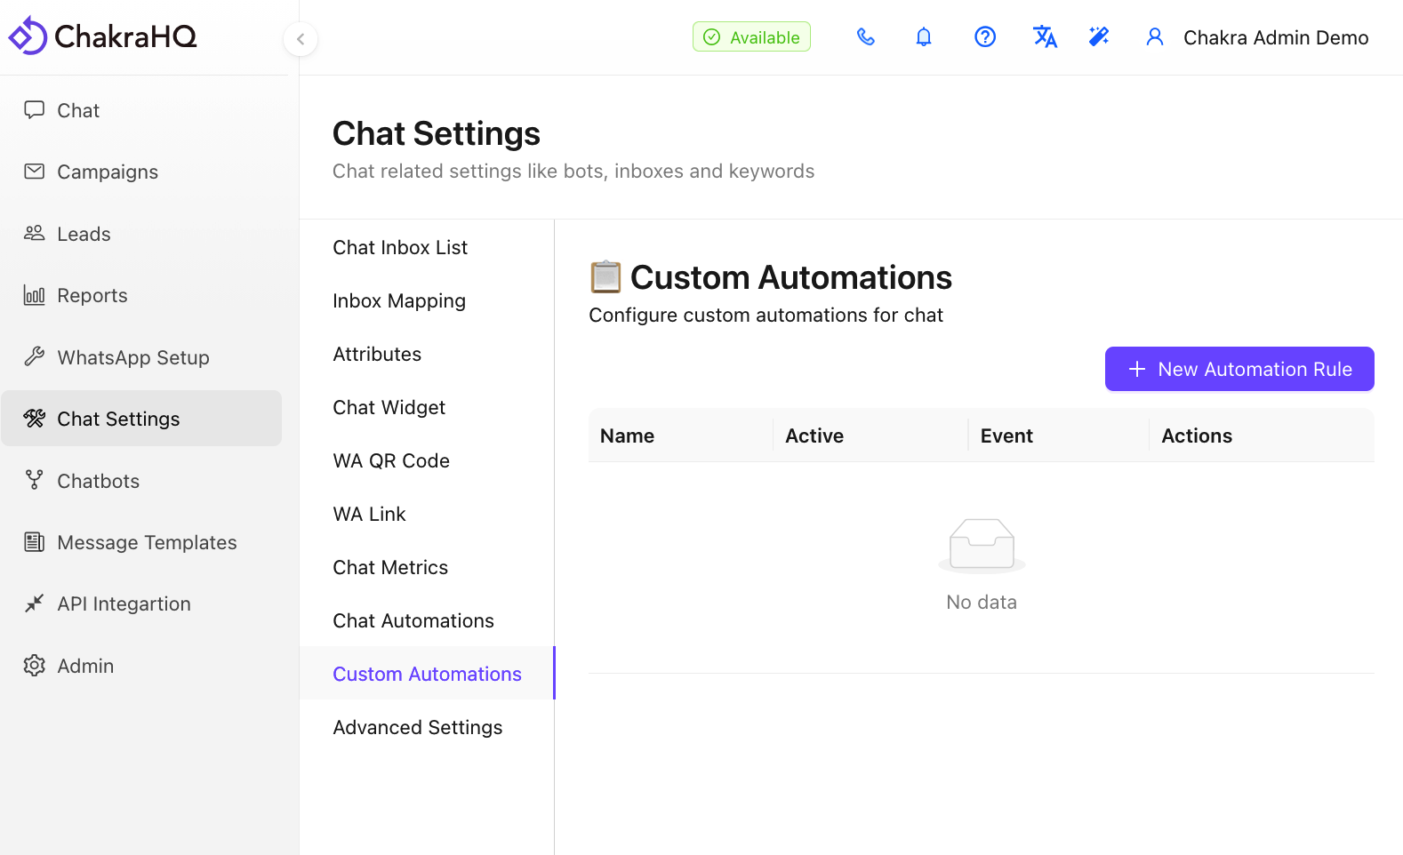Click the phone call icon in header

pyautogui.click(x=865, y=37)
